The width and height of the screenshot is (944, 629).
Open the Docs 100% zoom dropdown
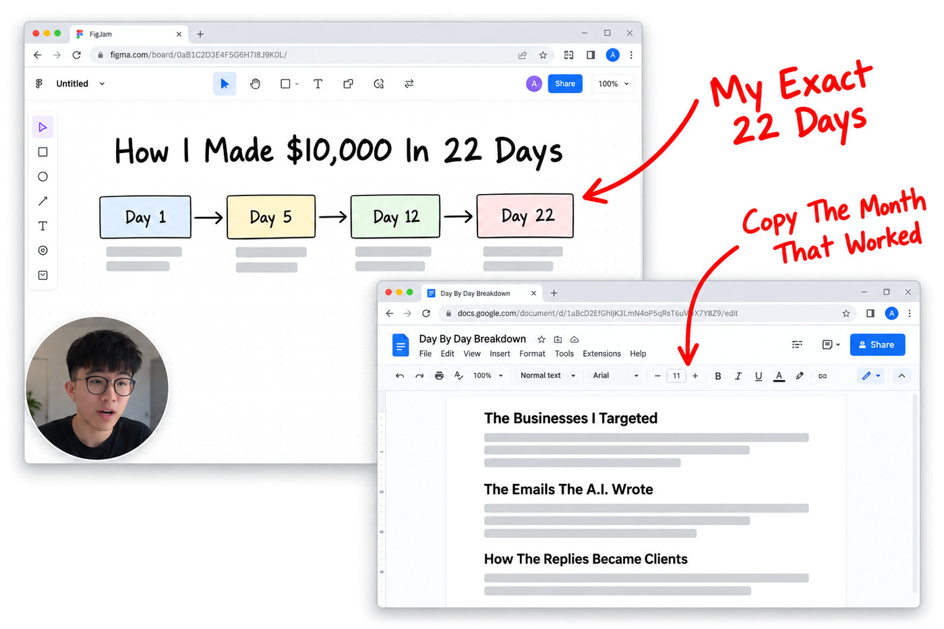point(488,376)
